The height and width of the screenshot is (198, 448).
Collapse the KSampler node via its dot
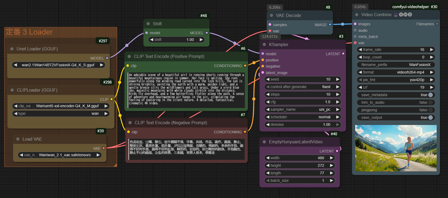click(264, 44)
